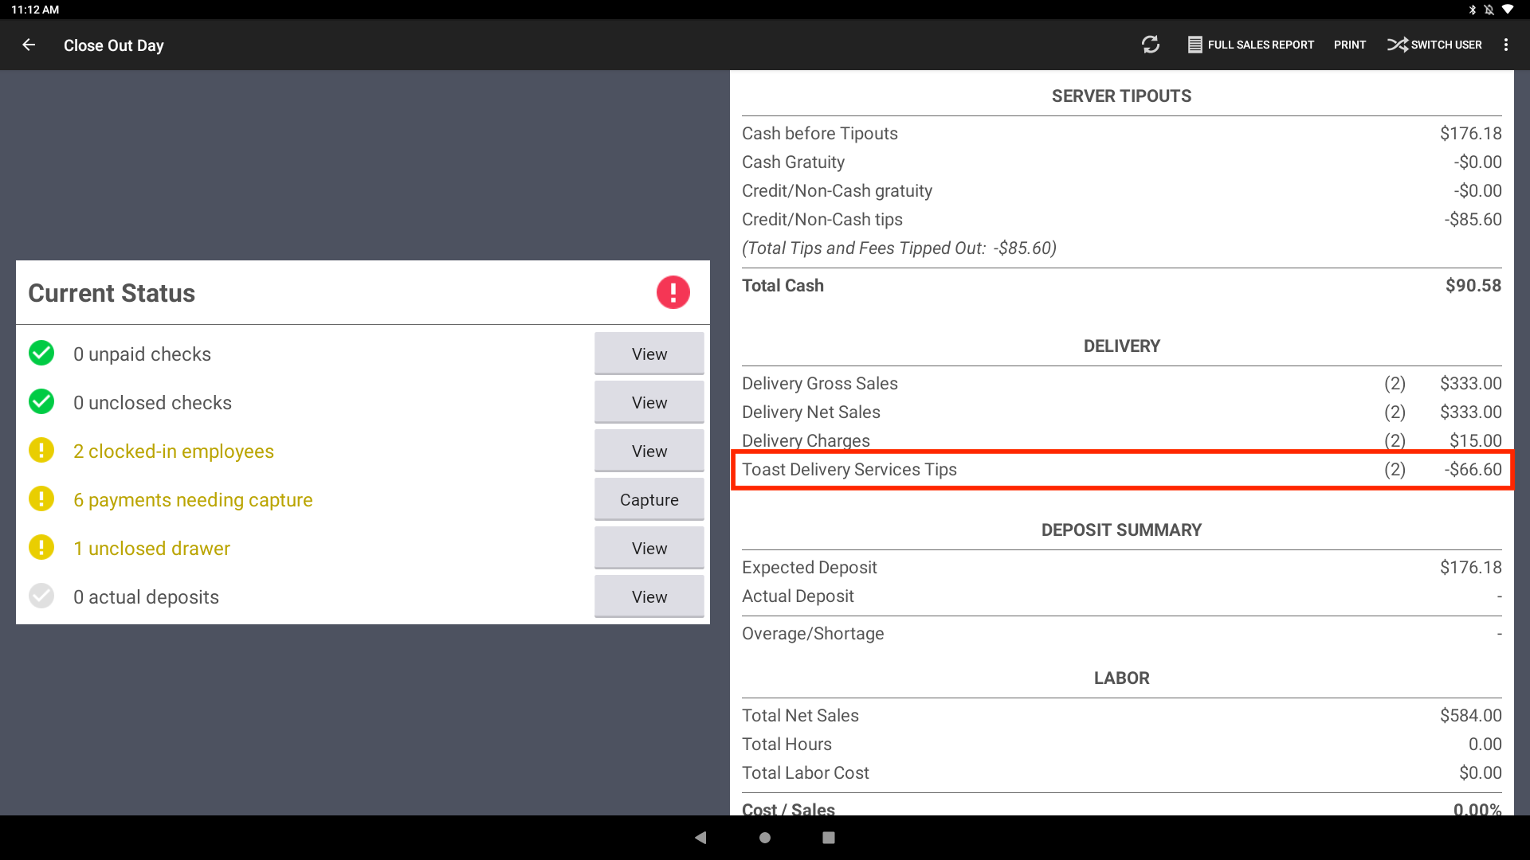Click the refresh sync icon
This screenshot has height=860, width=1530.
click(1150, 45)
